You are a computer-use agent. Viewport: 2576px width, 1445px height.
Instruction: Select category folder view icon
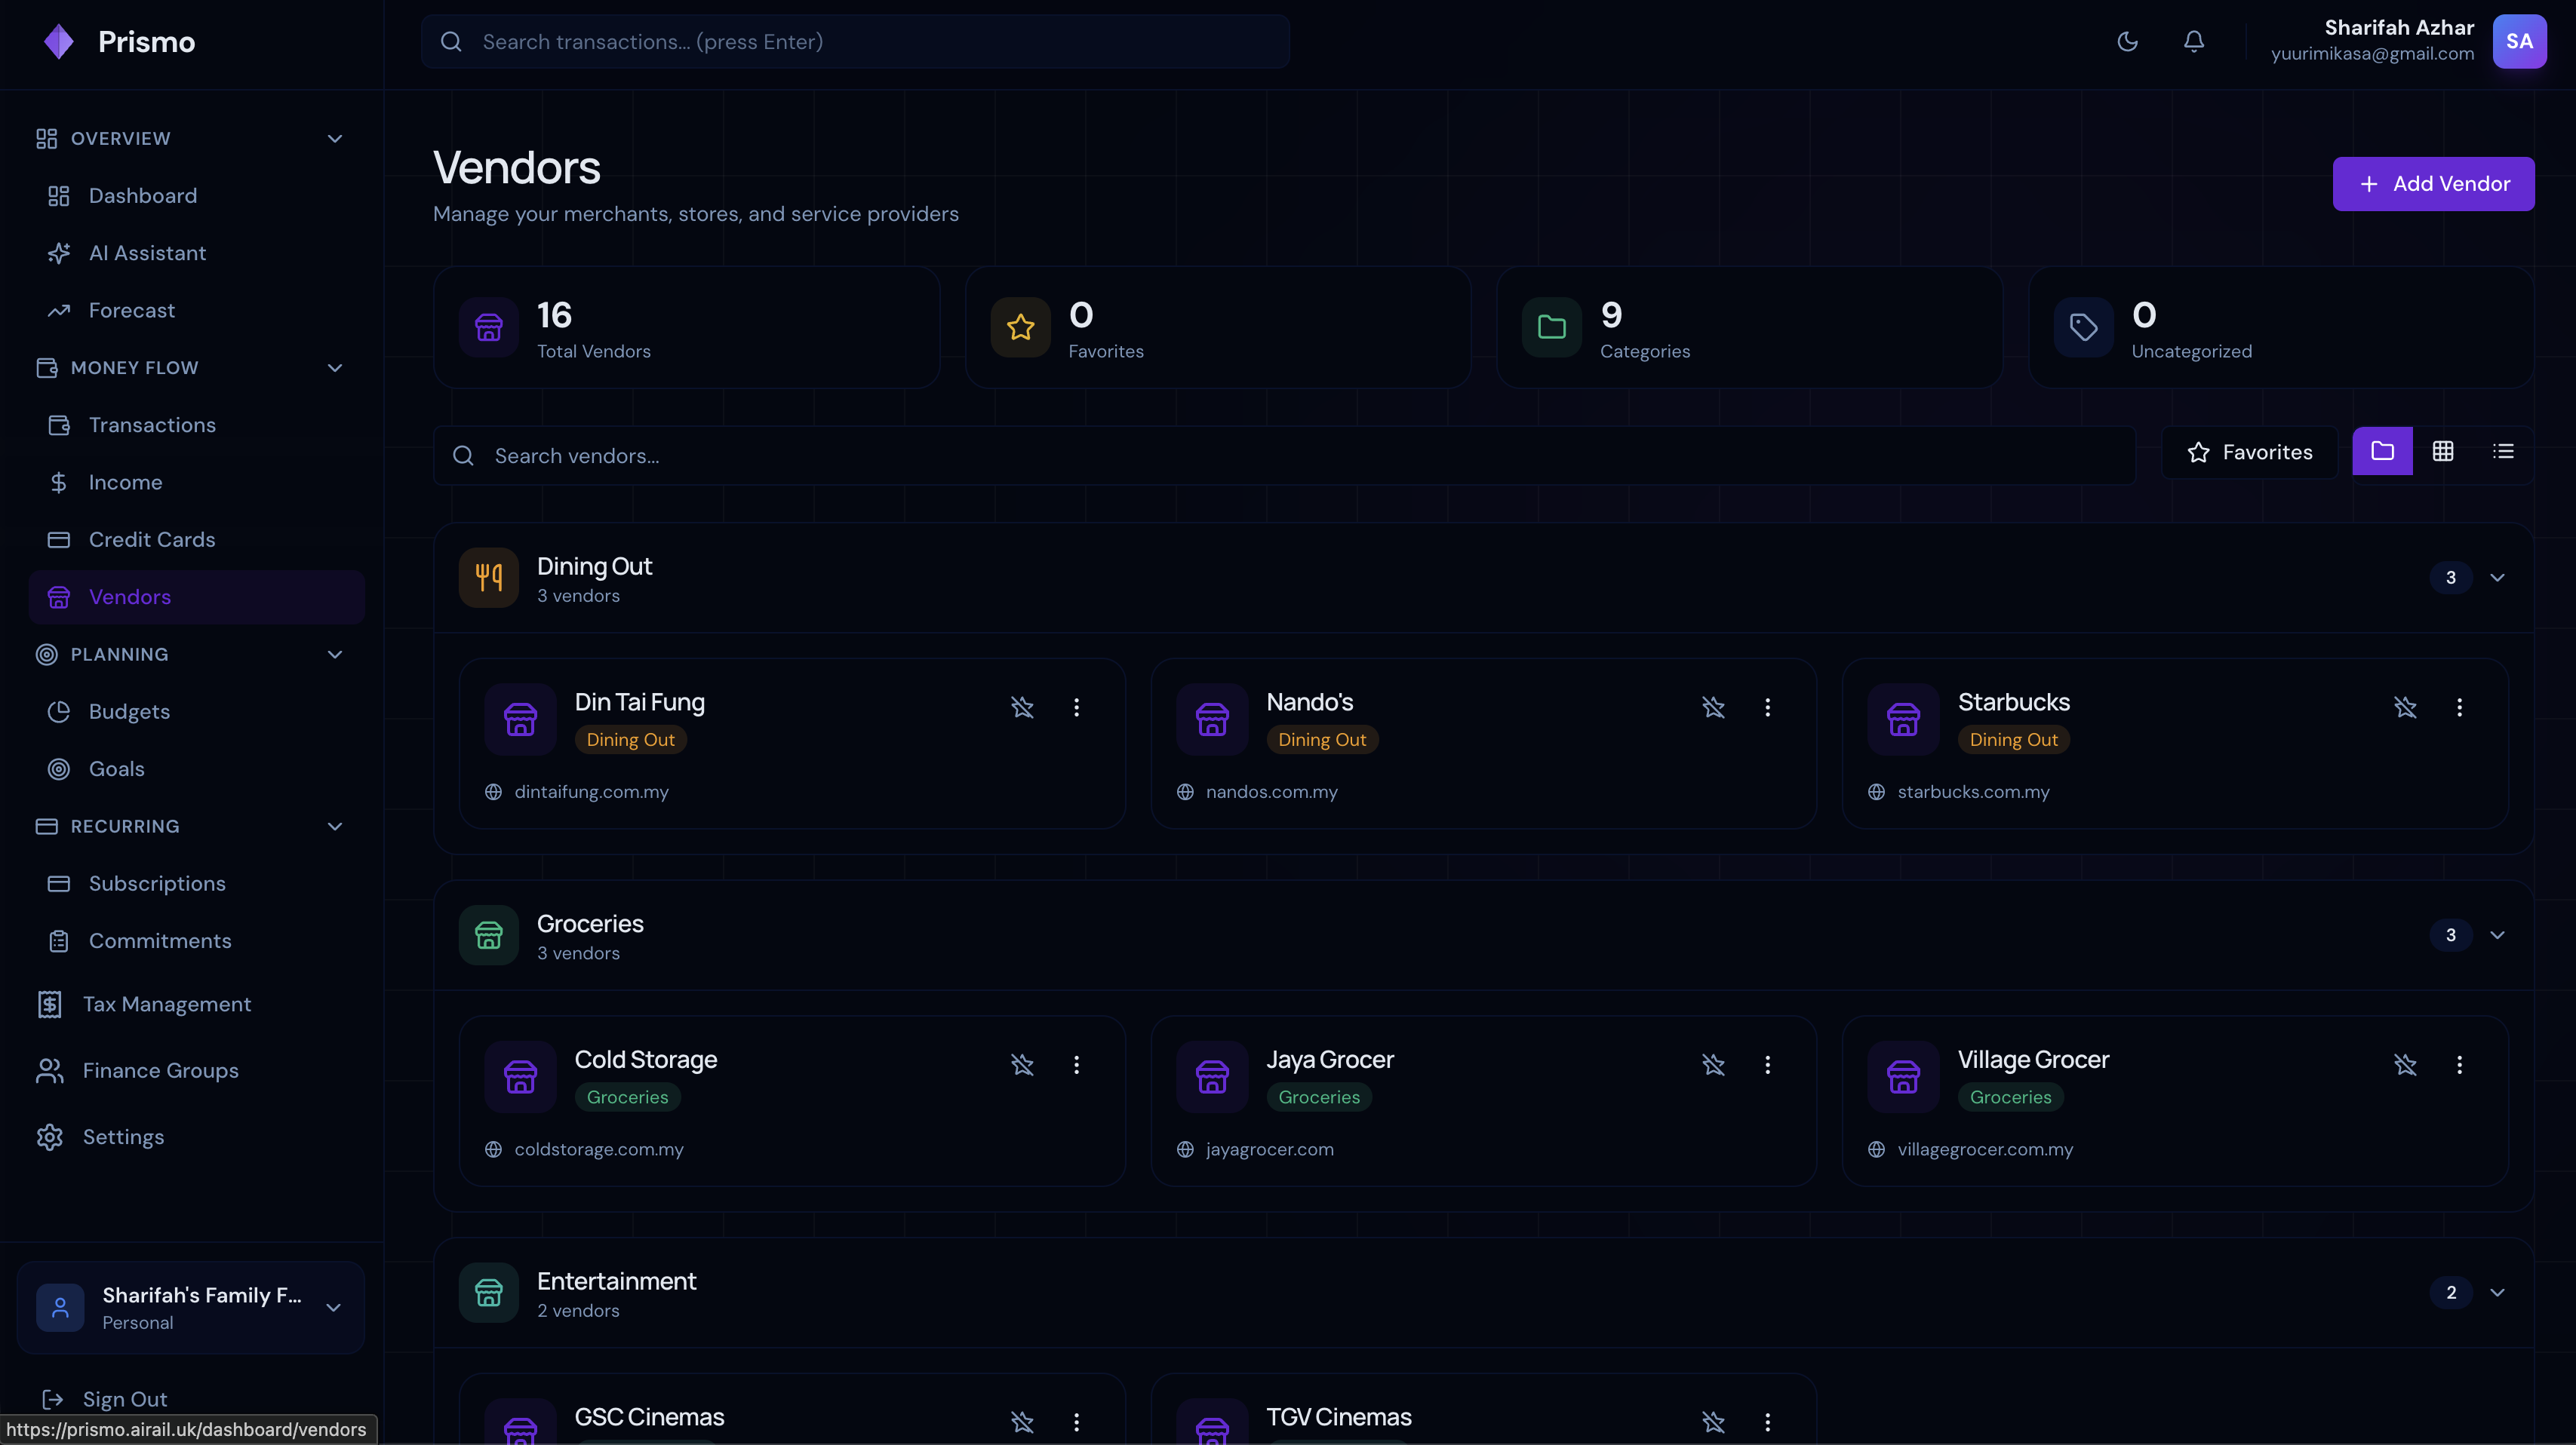point(2382,452)
